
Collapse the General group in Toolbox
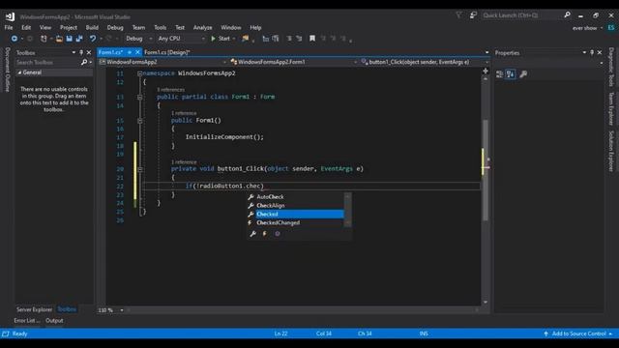(19, 72)
